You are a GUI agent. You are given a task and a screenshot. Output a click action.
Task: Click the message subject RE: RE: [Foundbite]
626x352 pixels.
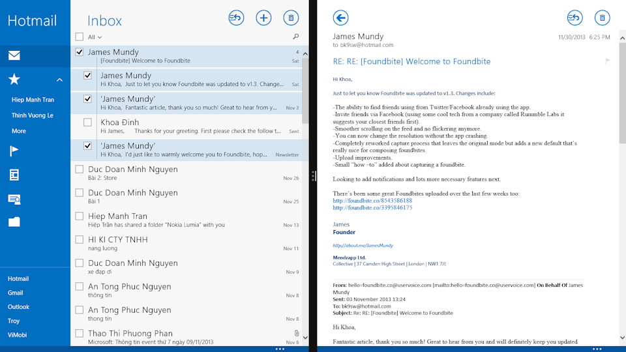coord(411,61)
